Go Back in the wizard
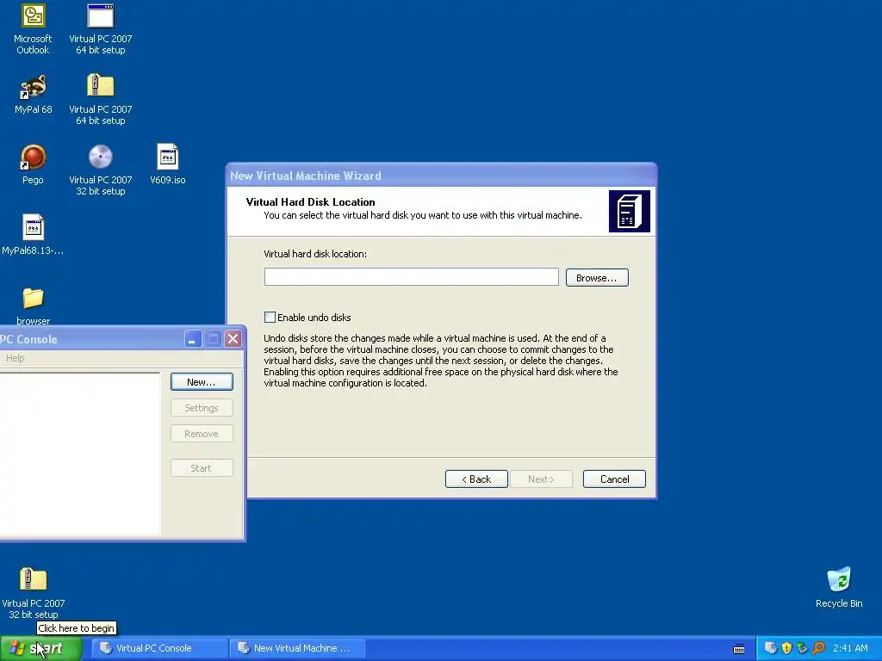This screenshot has height=661, width=882. (476, 479)
